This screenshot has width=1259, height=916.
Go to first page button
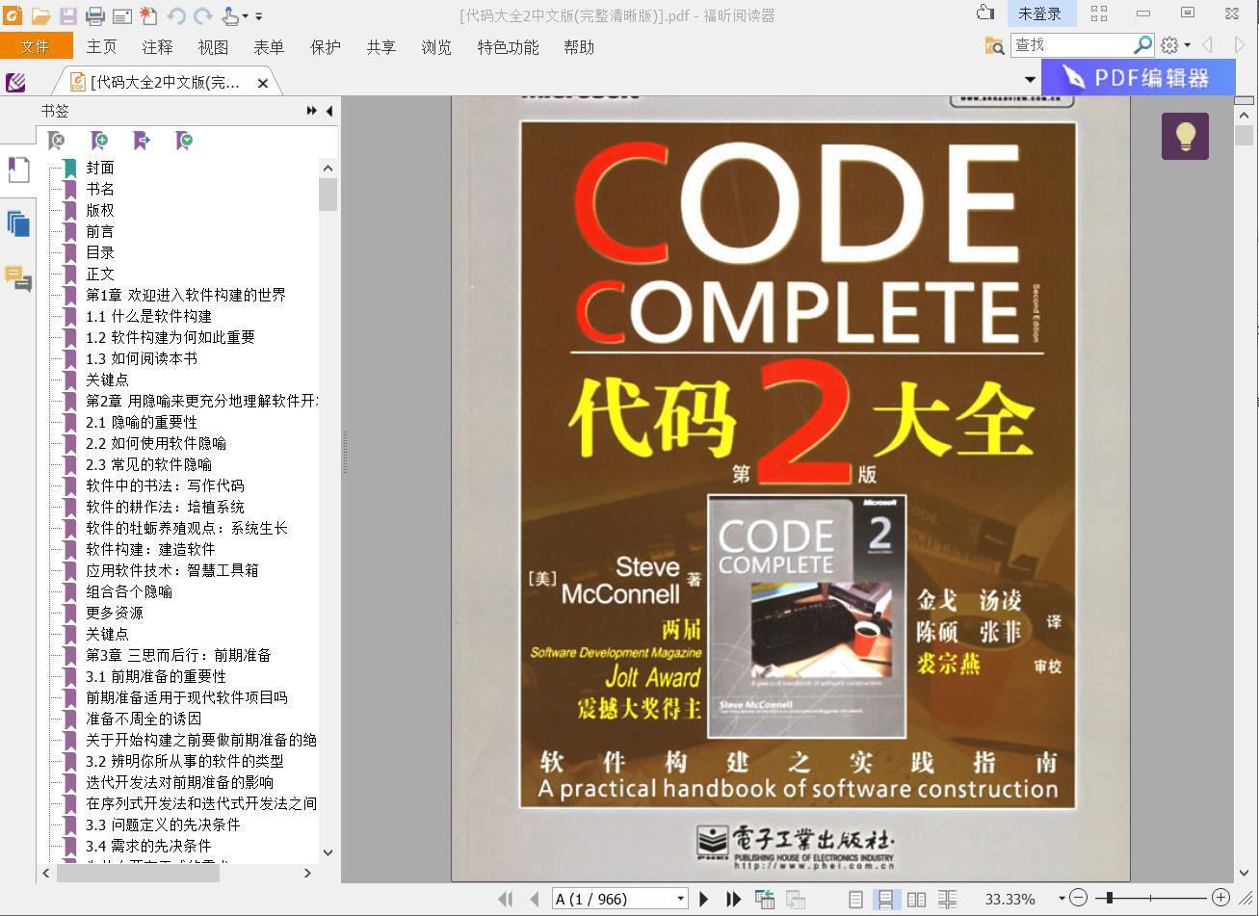point(505,899)
